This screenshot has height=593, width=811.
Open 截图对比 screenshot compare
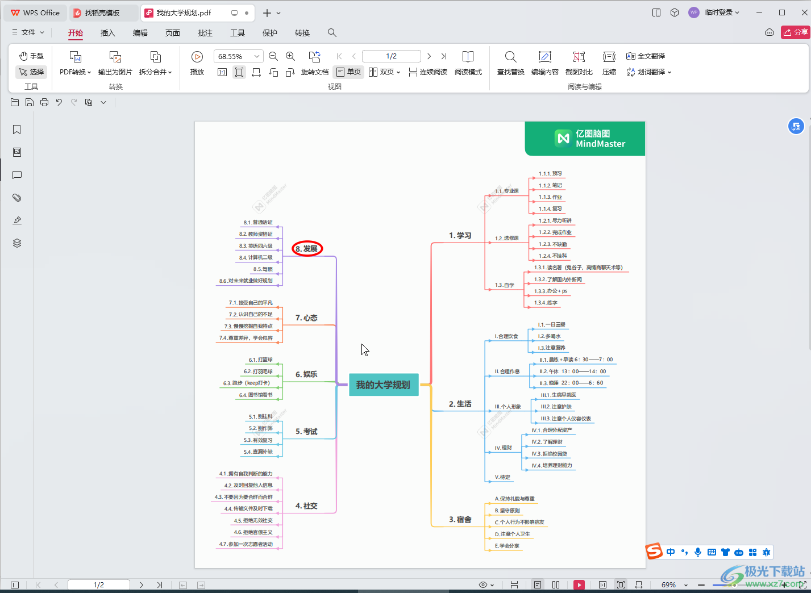pyautogui.click(x=579, y=63)
